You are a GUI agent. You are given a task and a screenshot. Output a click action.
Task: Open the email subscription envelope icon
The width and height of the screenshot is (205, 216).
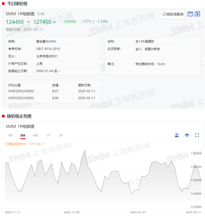190,14
